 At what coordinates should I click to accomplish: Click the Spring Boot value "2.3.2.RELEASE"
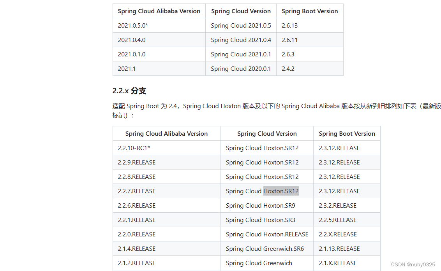click(337, 205)
